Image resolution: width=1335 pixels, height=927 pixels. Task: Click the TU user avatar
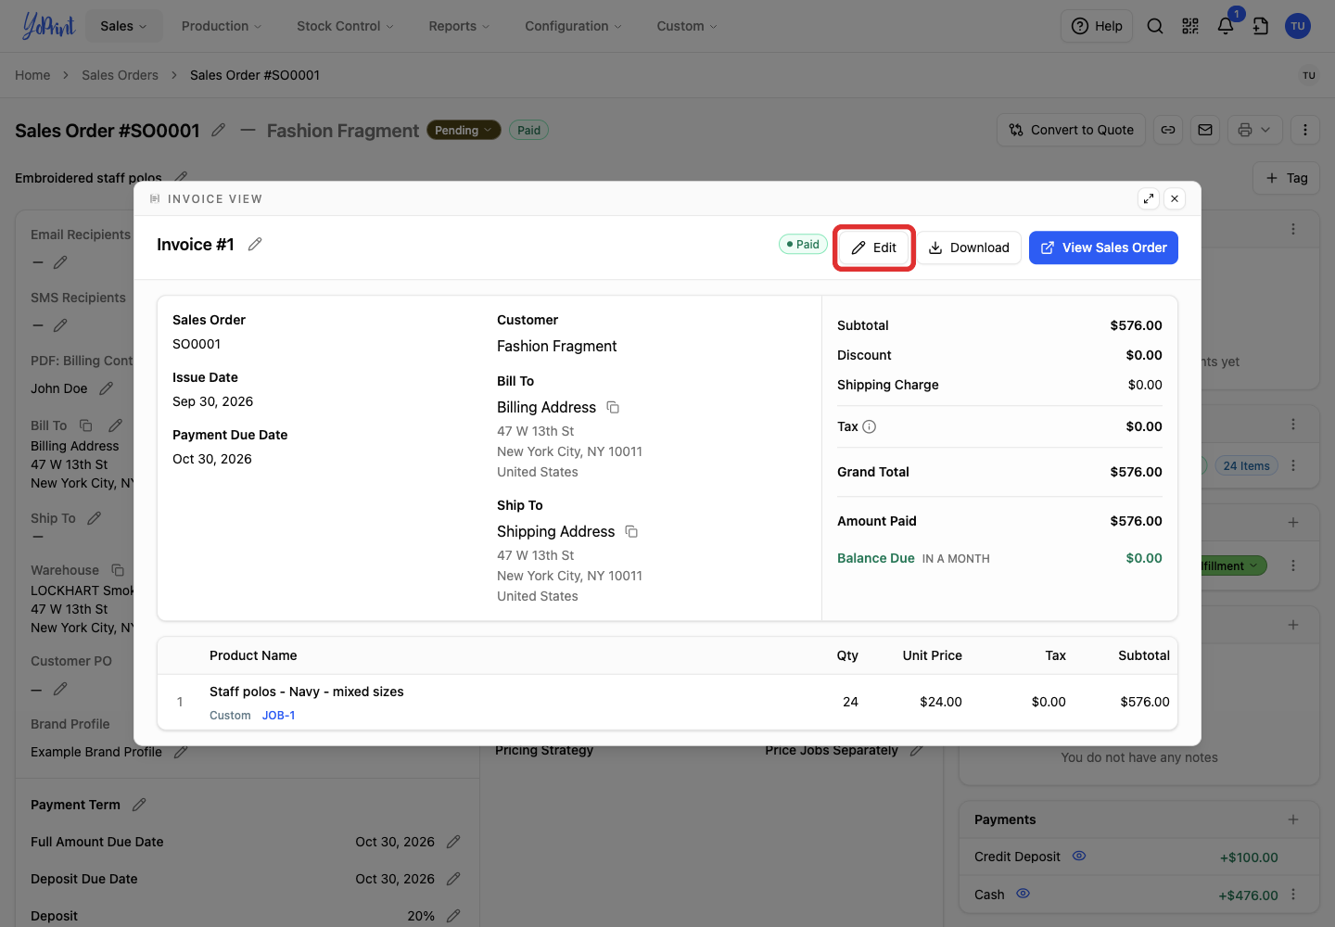click(1298, 26)
